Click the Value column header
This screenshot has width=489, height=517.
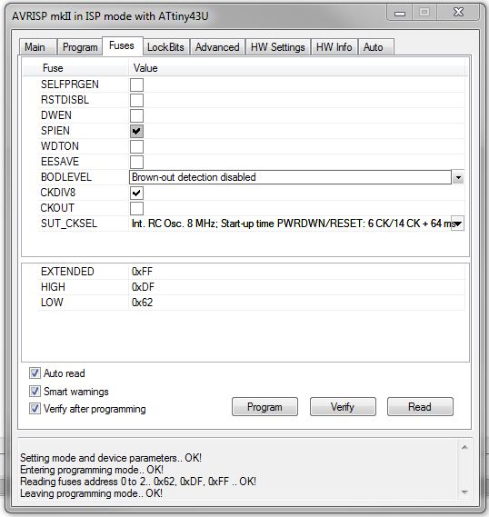coord(145,68)
